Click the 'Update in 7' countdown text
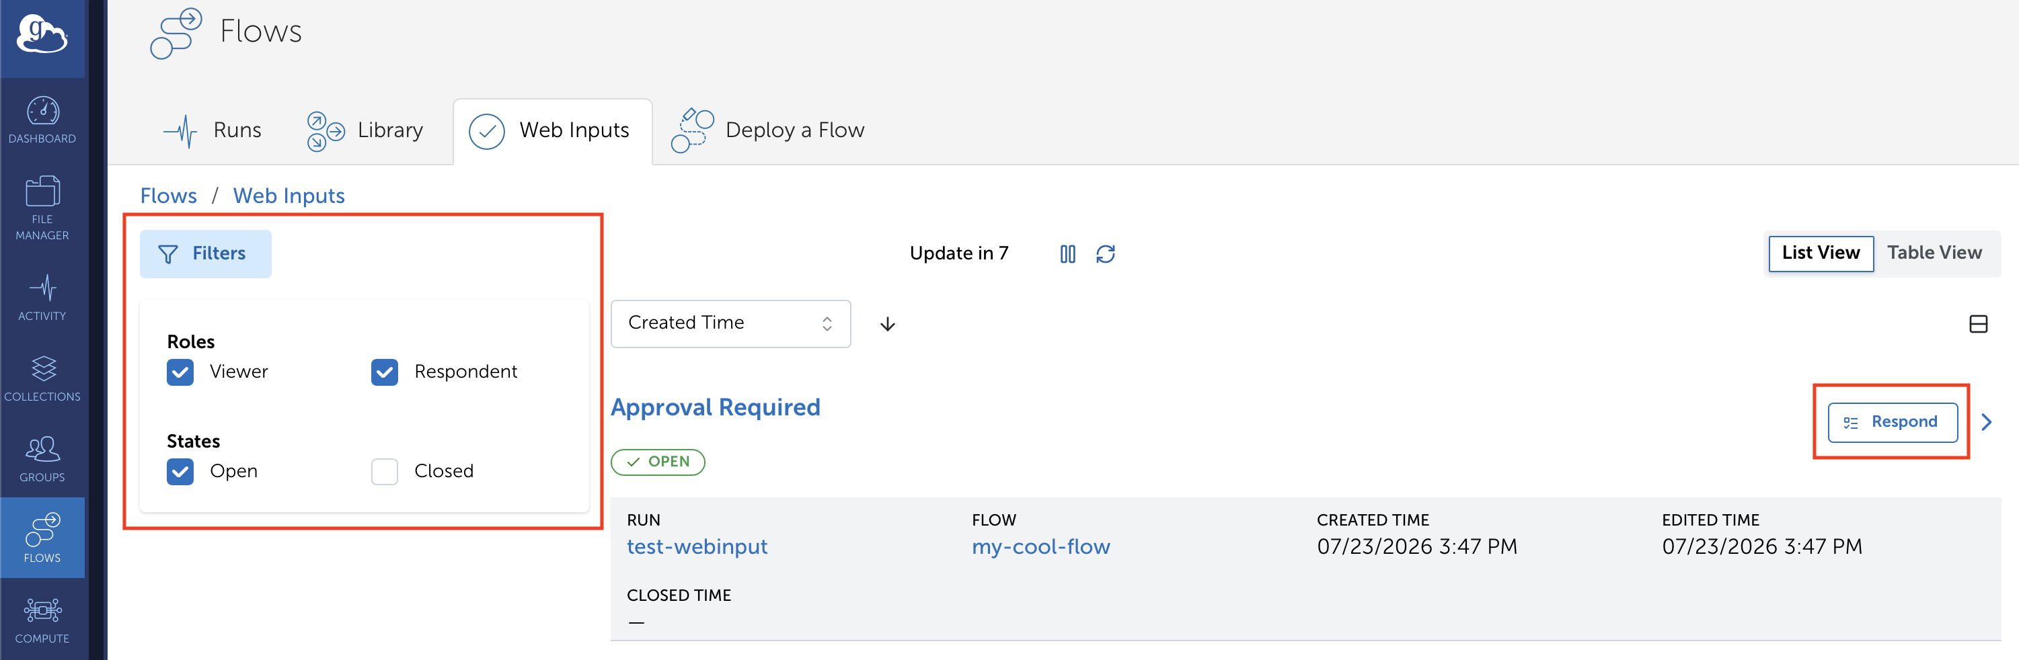This screenshot has height=660, width=2019. coord(958,253)
